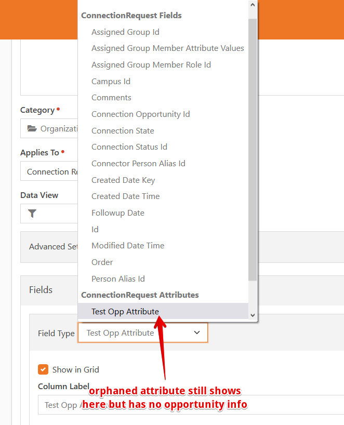Select 'Assigned Group Member Role Id' option

tap(163, 65)
